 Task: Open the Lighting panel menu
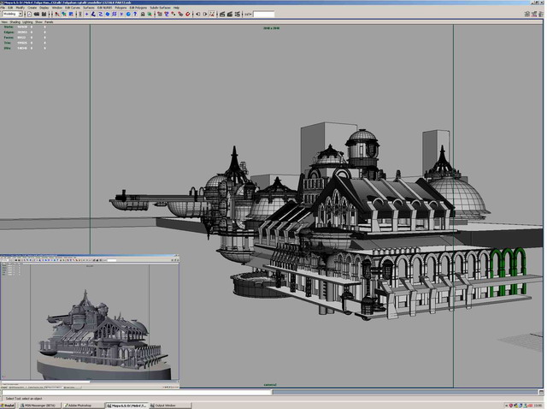click(x=28, y=22)
